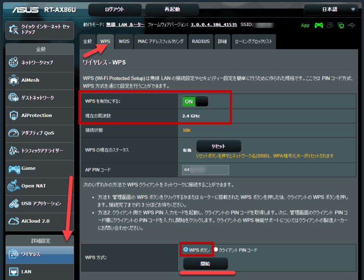Toggle the WPS を有効にする ON switch

195,102
